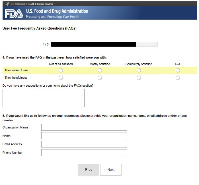Viewport: 199px width, 185px height.
Task: Click the FAQ suggestions comment box
Action: 43,98
